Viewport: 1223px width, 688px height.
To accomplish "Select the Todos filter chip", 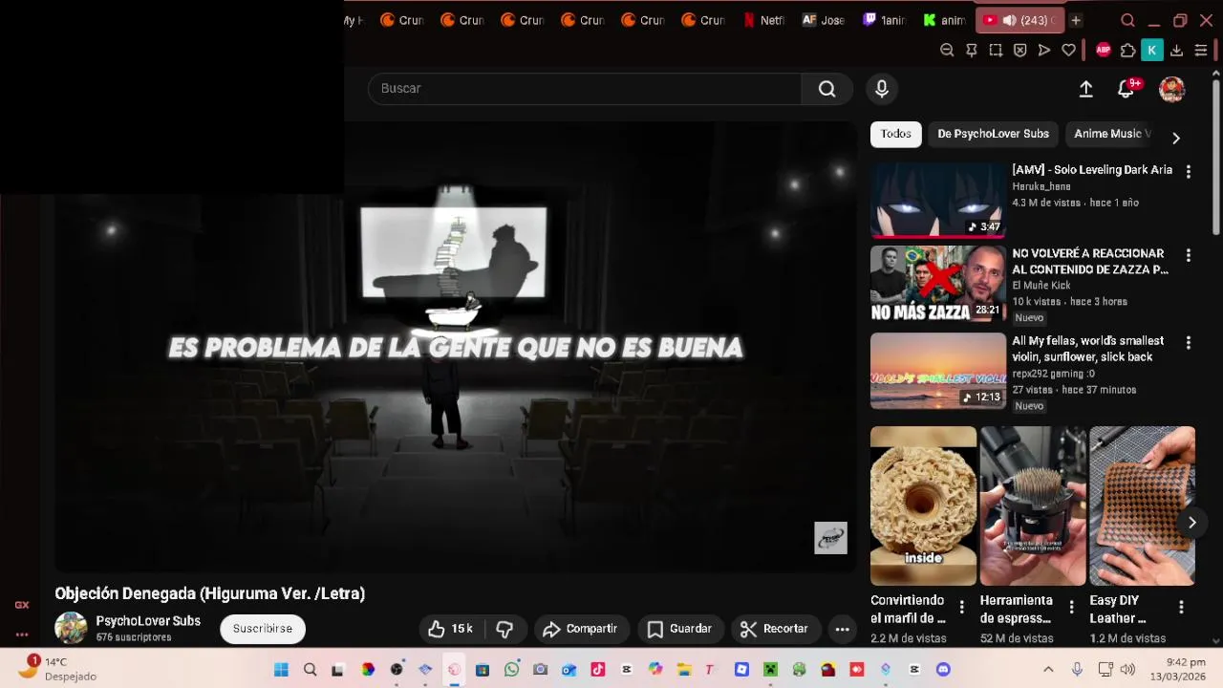I will tap(895, 134).
